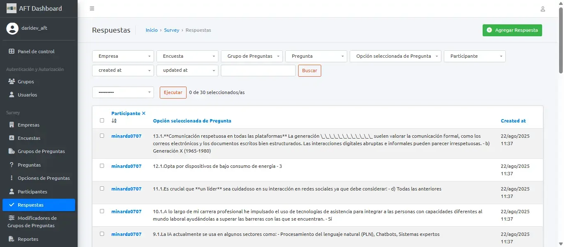The image size is (564, 247).
Task: Click the Respuestas checkmark icon
Action: point(13,205)
